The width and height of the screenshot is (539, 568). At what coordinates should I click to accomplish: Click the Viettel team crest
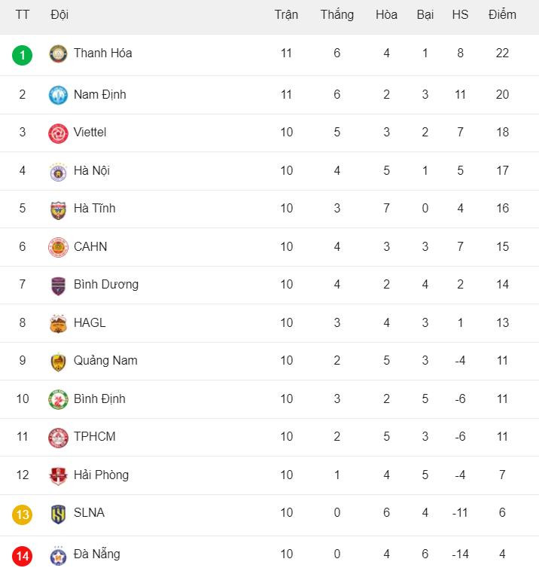click(x=58, y=133)
